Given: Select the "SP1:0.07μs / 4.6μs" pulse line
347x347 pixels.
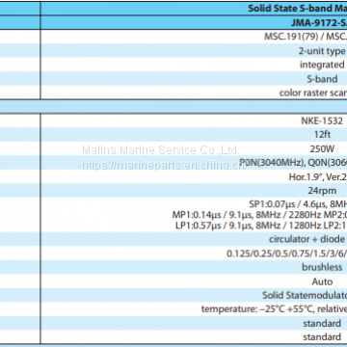Looking at the screenshot, I should coord(298,203).
